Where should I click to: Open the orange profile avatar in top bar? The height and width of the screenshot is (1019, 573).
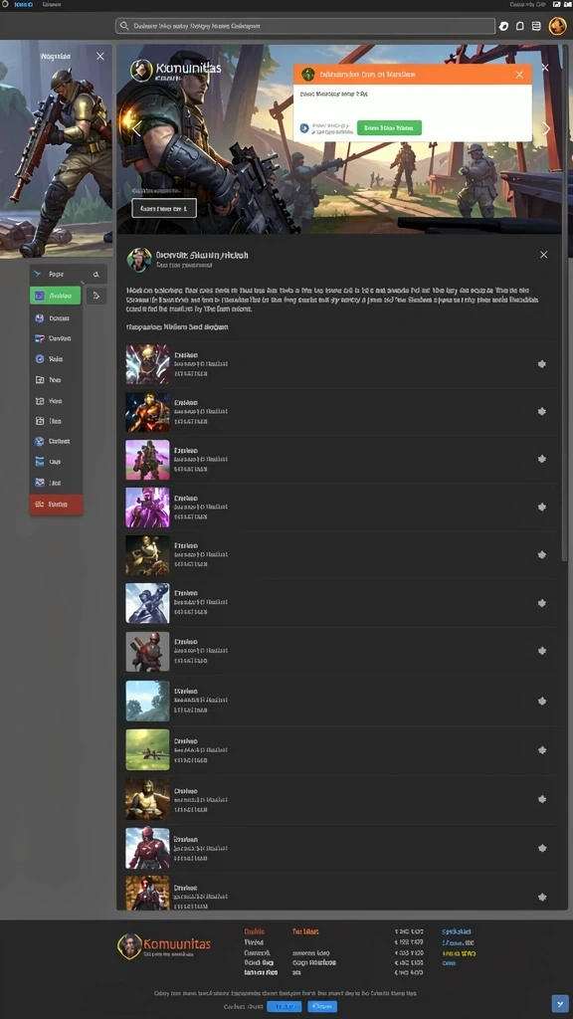557,26
